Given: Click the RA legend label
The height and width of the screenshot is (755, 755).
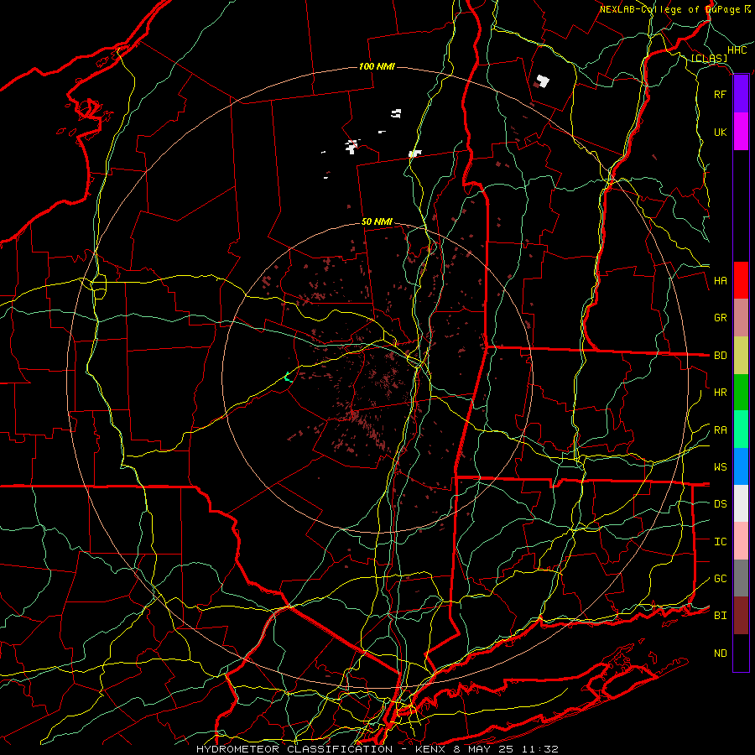Looking at the screenshot, I should coord(720,430).
